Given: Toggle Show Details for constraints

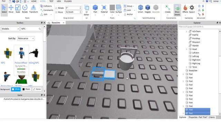Looking at the screenshot, I should 177,10.
